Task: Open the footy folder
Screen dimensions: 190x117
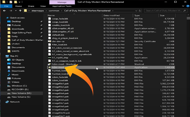Action: pyautogui.click(x=15, y=36)
